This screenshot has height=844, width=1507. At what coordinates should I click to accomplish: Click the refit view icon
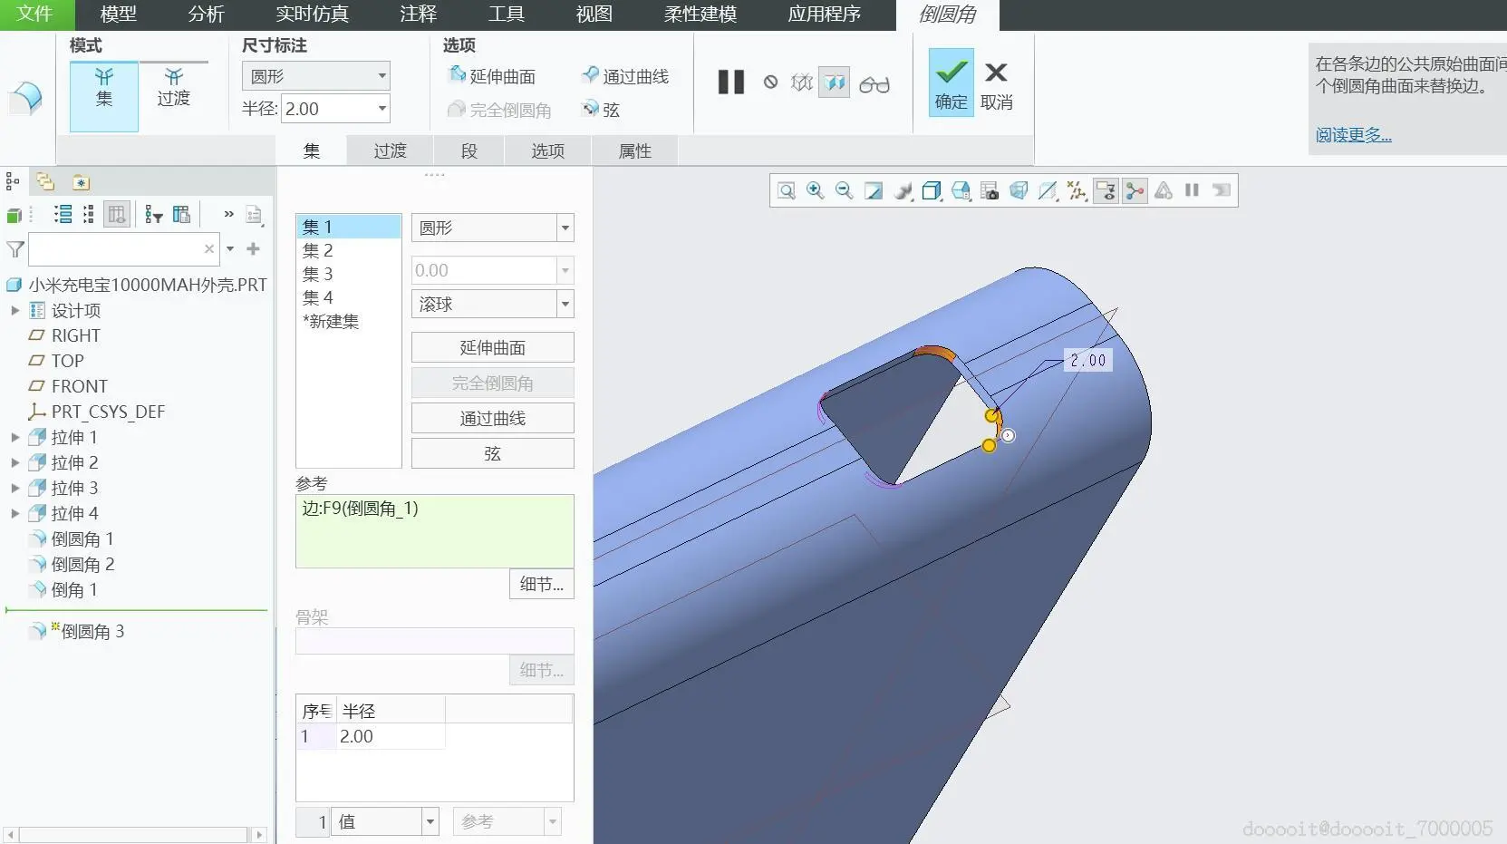(786, 190)
